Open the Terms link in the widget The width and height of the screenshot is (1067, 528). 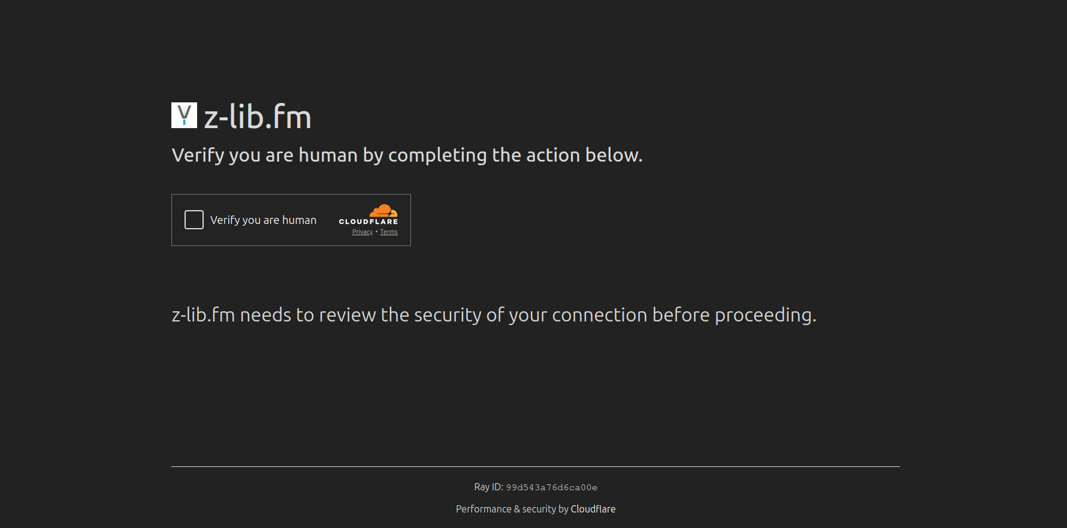point(389,232)
